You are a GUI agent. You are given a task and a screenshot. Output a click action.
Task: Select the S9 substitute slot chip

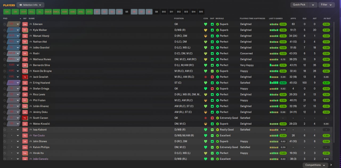coord(156,12)
